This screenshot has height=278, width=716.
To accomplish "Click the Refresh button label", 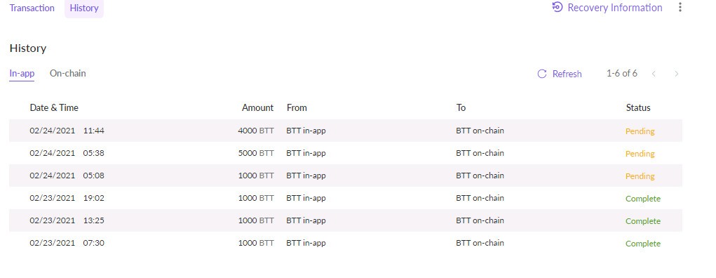I will pos(567,74).
